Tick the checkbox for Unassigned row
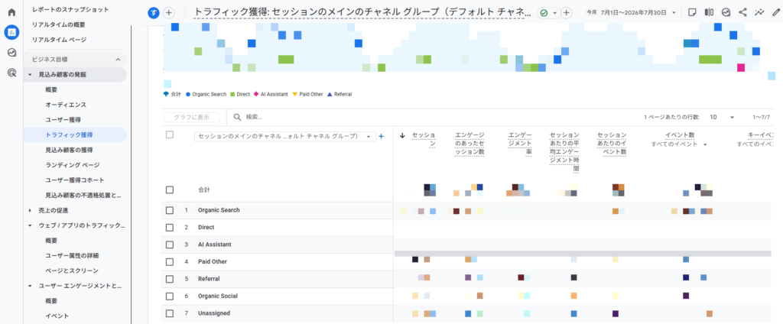The width and height of the screenshot is (783, 324). point(170,313)
